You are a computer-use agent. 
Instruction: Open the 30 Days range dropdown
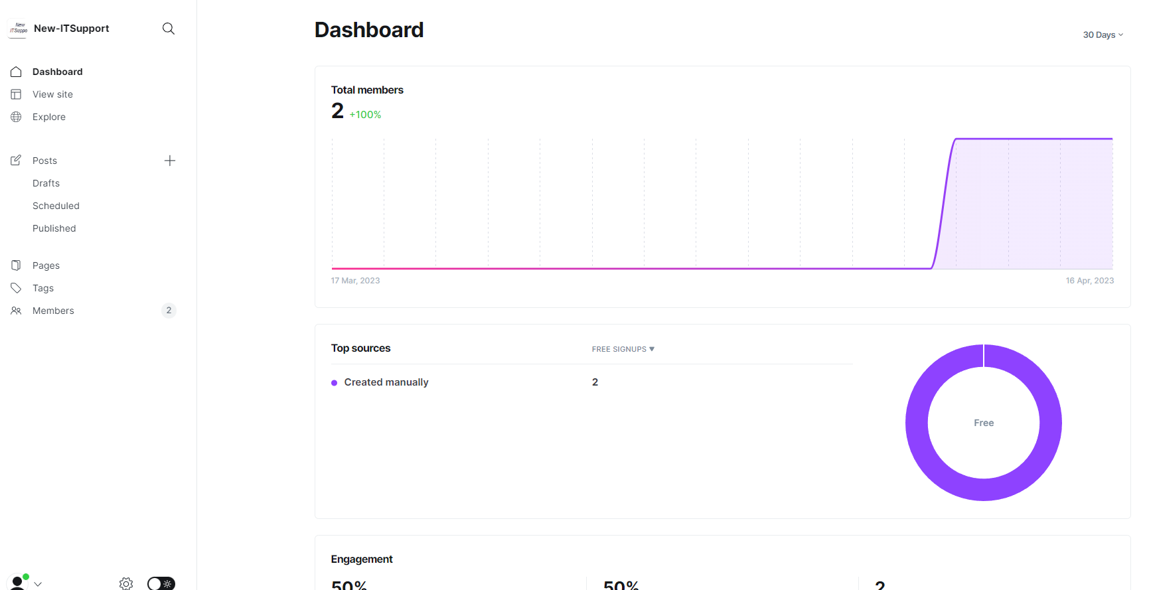pyautogui.click(x=1103, y=35)
